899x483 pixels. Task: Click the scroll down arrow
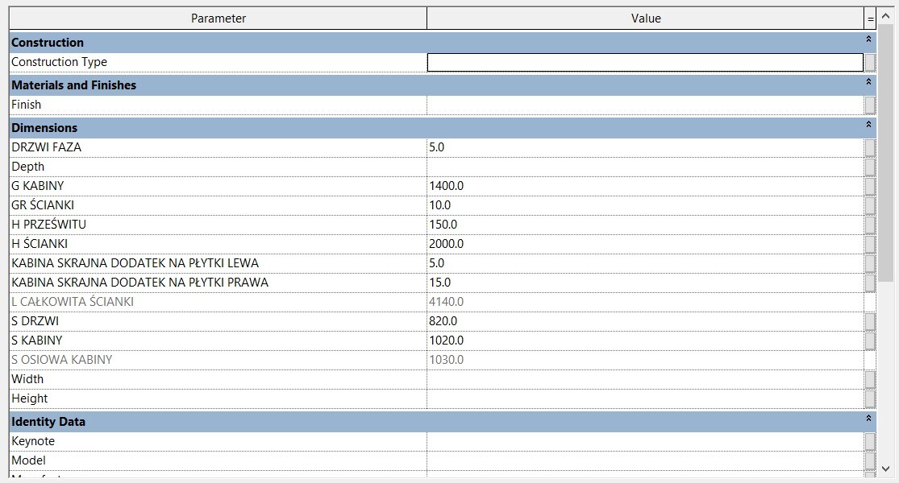[x=886, y=468]
